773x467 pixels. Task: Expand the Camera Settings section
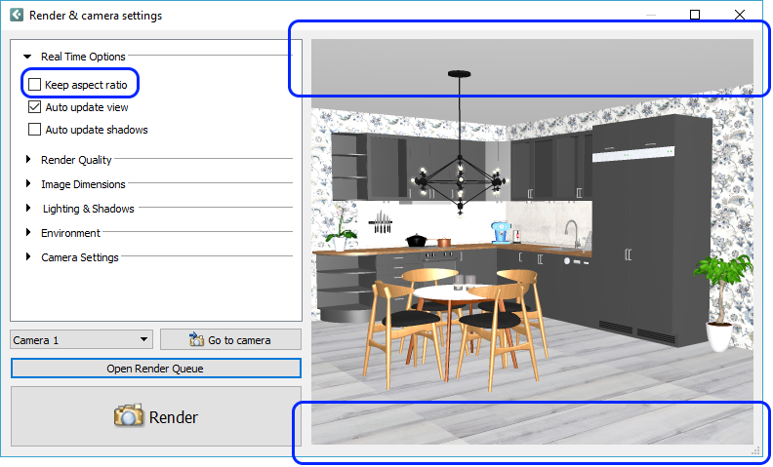coord(28,256)
